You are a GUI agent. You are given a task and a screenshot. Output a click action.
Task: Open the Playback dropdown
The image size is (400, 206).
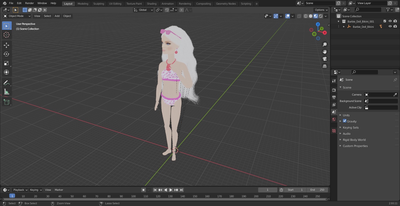coord(20,190)
